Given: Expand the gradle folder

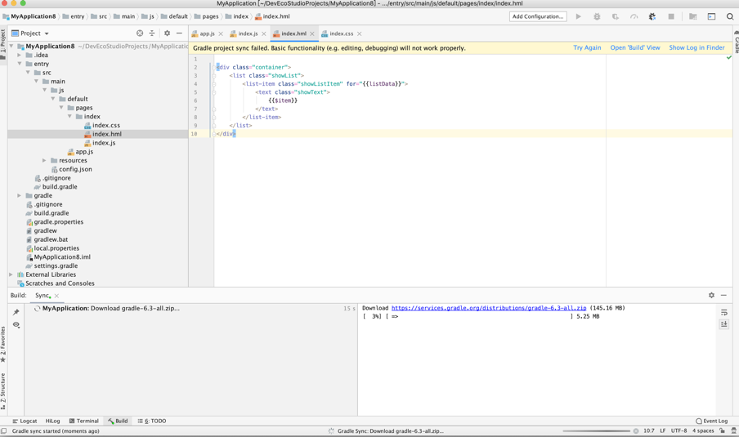Looking at the screenshot, I should 20,195.
